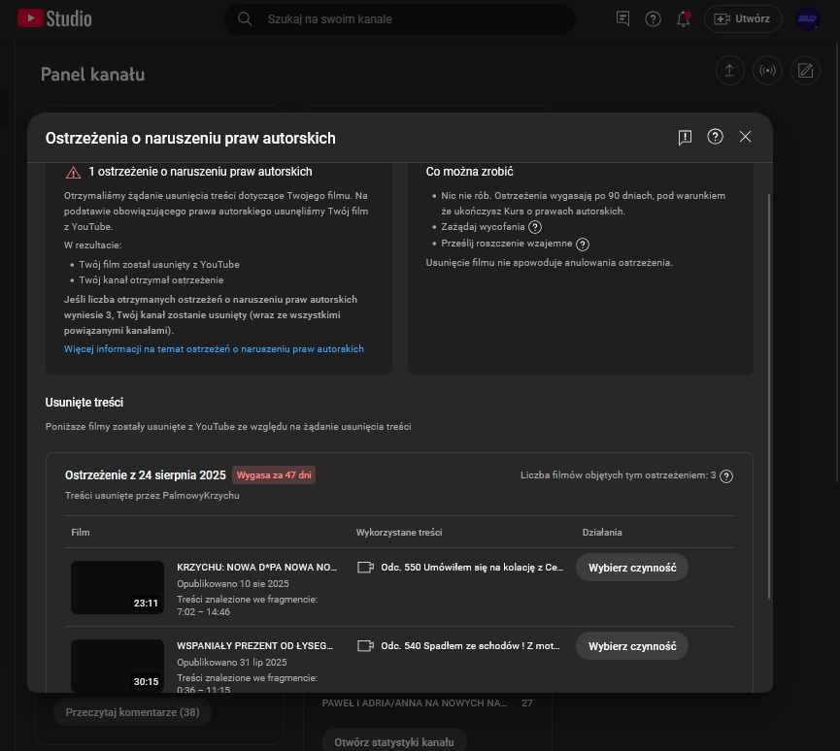Image resolution: width=840 pixels, height=751 pixels.
Task: Open the top bar help question mark icon
Action: coord(654,18)
